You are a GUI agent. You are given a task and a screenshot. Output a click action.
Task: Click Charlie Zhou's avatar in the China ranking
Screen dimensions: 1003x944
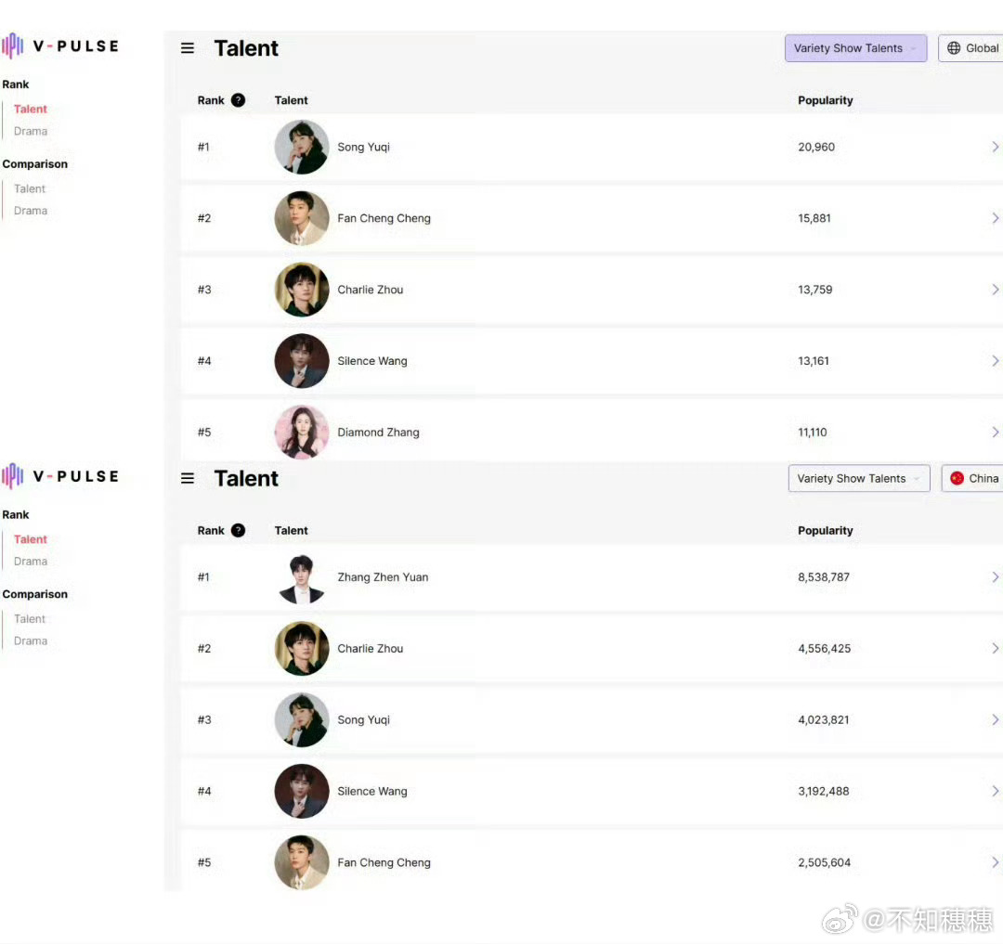click(x=302, y=649)
